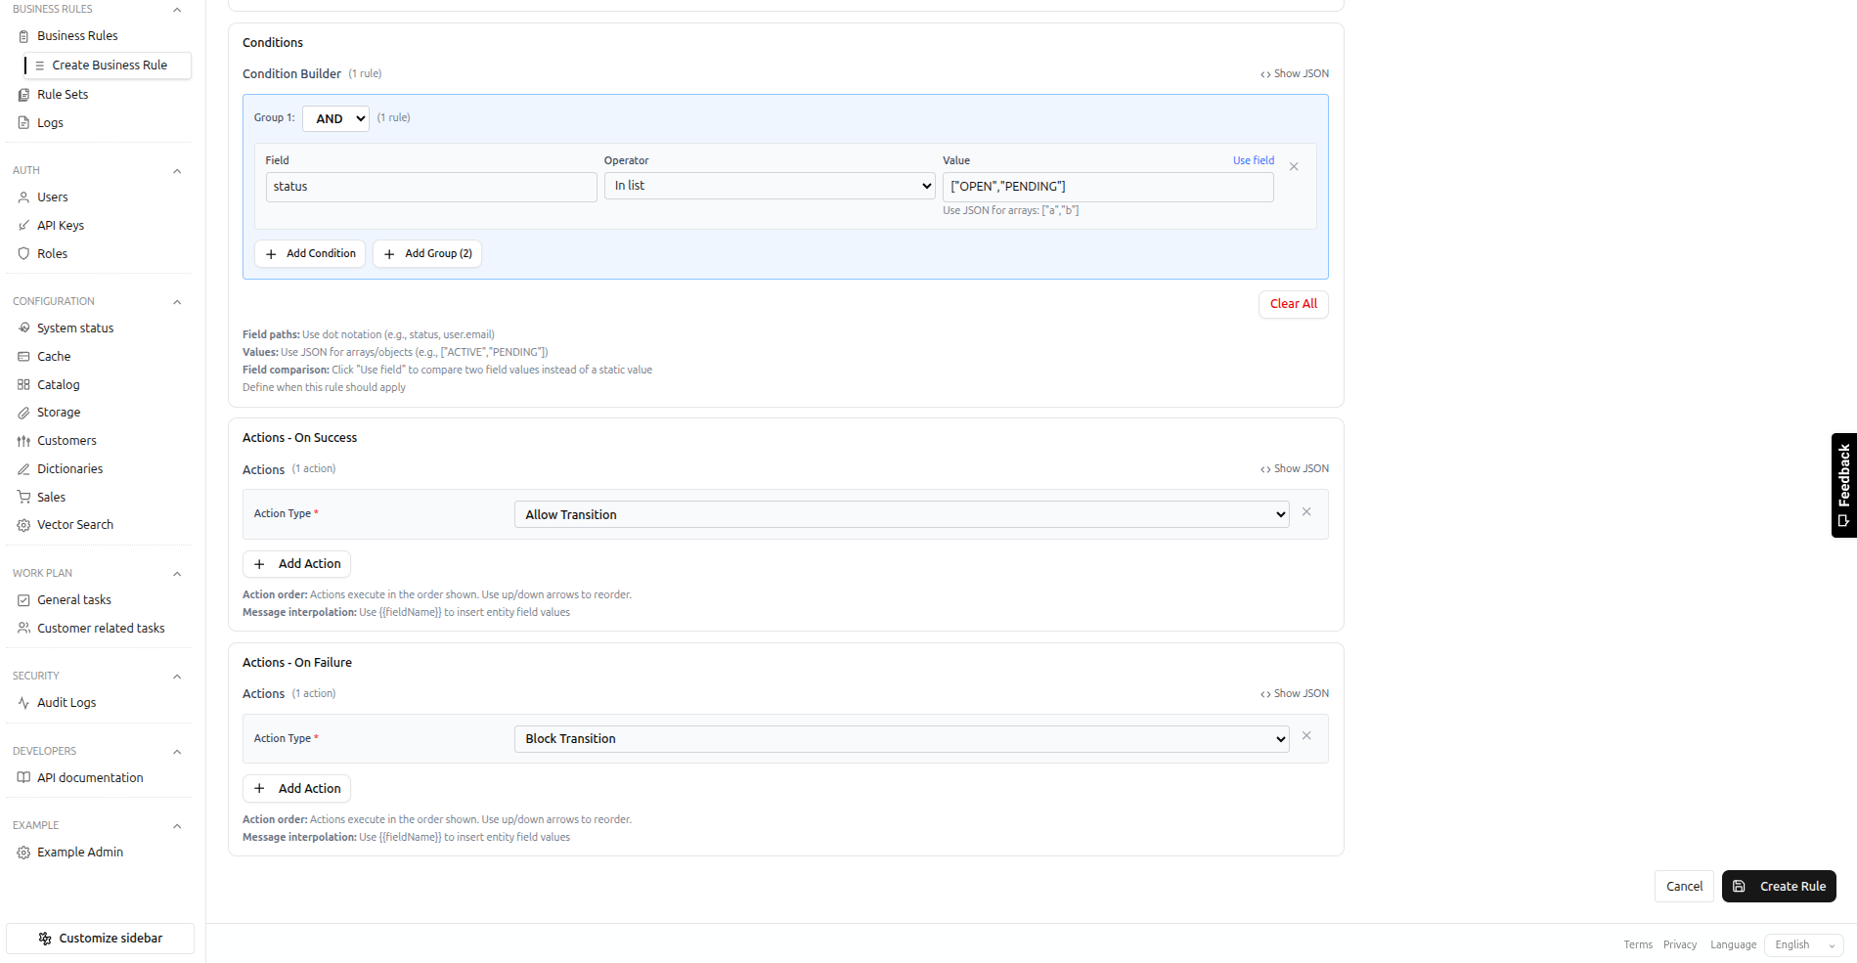Open Cache configuration
1857x963 pixels.
click(52, 356)
